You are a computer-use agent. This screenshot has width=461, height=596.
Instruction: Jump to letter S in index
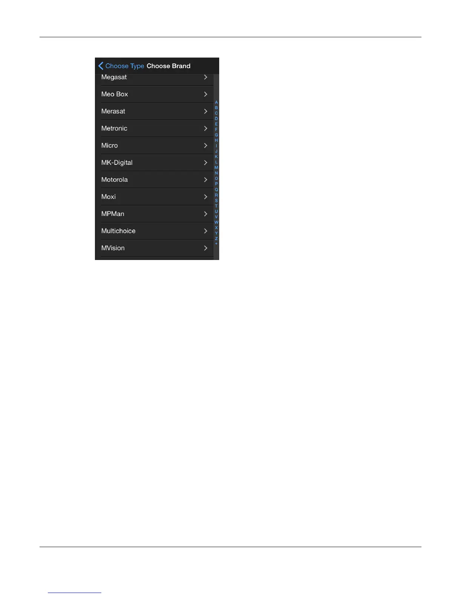216,201
